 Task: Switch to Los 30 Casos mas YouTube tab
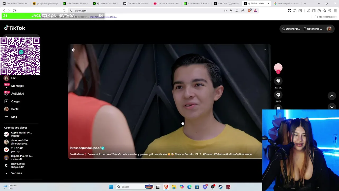click(166, 3)
